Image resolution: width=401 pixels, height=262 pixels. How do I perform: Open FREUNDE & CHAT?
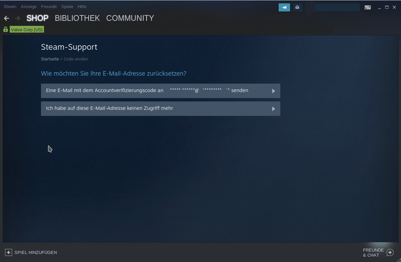(x=373, y=253)
